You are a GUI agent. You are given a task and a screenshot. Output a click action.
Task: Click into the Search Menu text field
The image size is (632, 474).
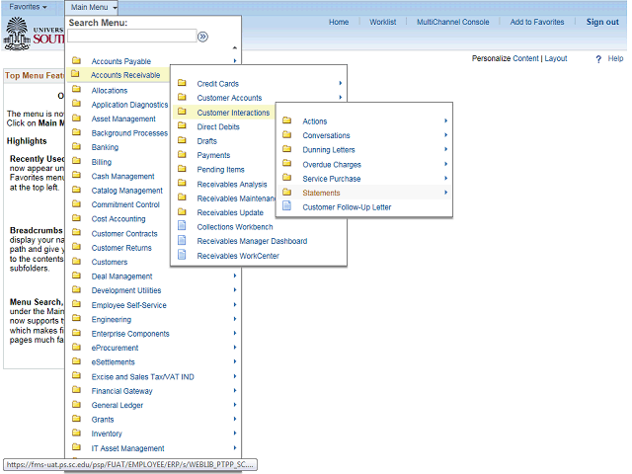[x=131, y=37]
